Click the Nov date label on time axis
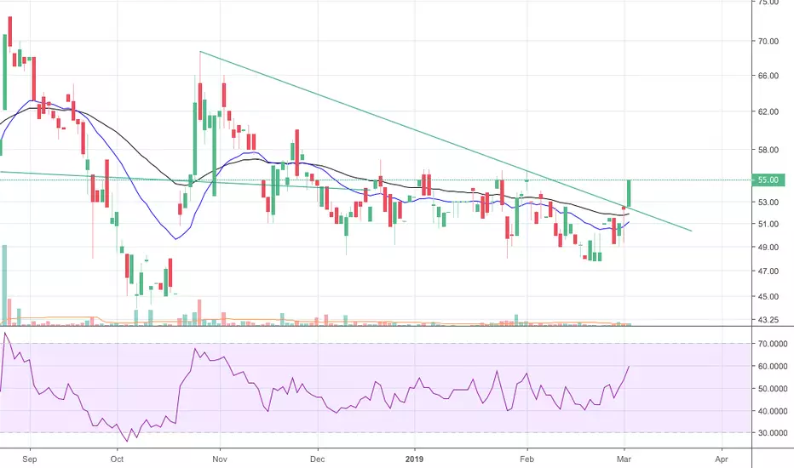 coord(220,459)
